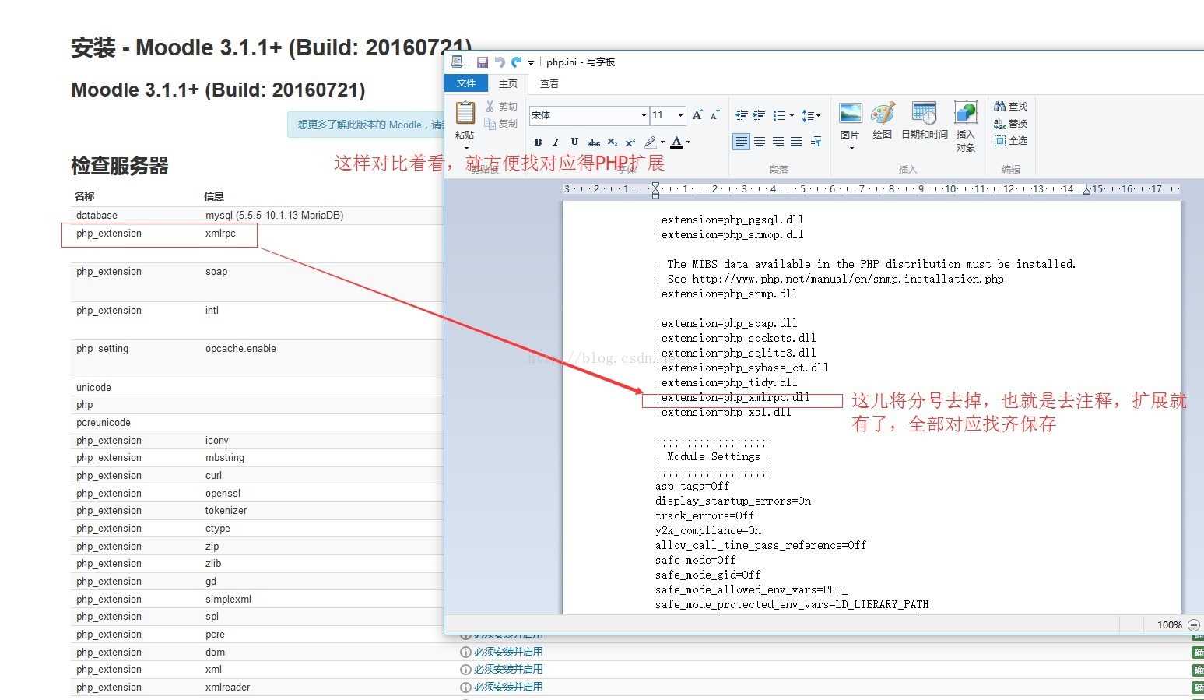The image size is (1204, 700).
Task: Click Find (查找) binoculars icon
Action: point(1000,107)
